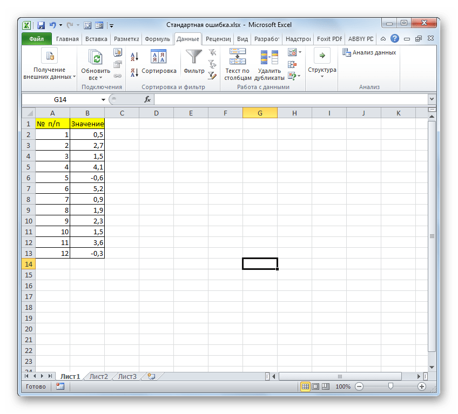This screenshot has width=458, height=414.
Task: Click the macro record icon in status bar
Action: pyautogui.click(x=60, y=386)
